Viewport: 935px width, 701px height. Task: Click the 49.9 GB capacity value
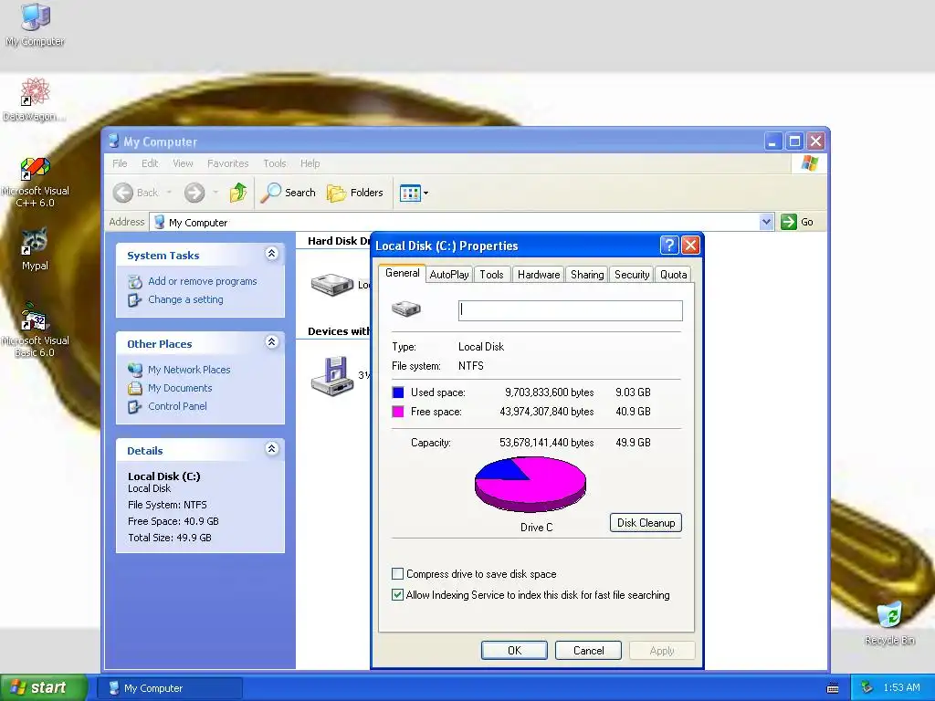(x=633, y=443)
